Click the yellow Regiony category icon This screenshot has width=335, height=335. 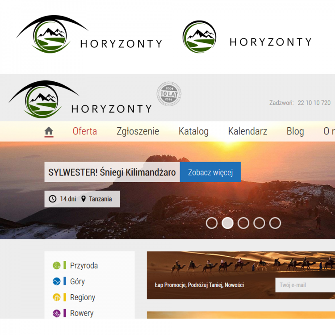57,297
